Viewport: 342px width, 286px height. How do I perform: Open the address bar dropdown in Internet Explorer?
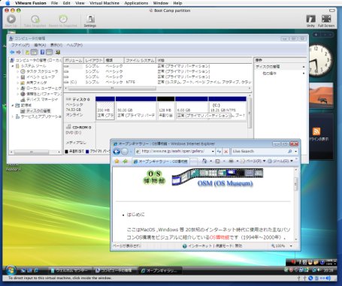pos(213,152)
